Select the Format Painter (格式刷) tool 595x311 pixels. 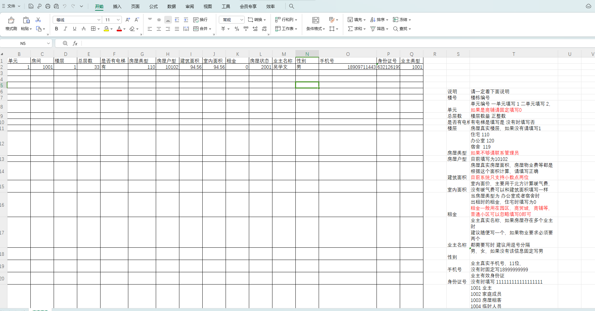[11, 24]
